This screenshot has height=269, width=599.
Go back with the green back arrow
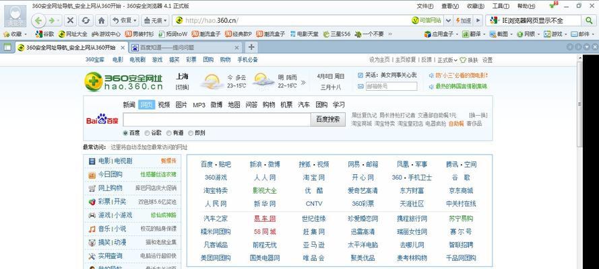[39, 20]
